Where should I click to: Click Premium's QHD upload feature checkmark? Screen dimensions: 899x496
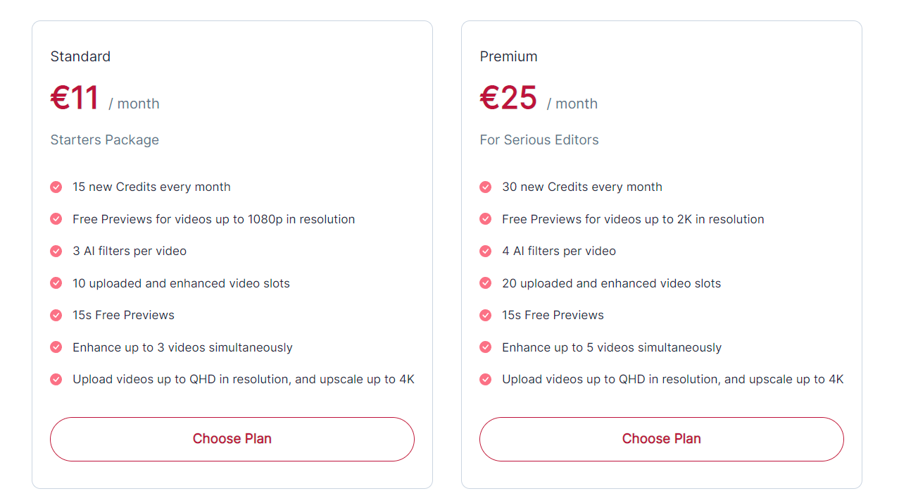485,379
